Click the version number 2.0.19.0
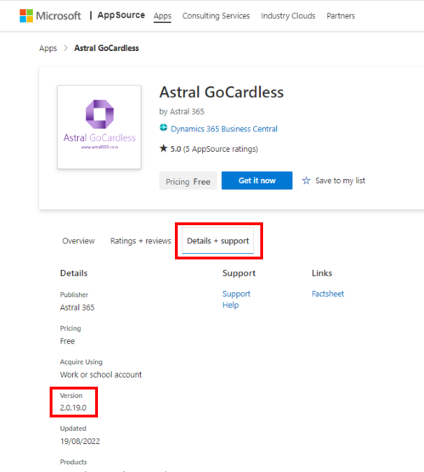 [73, 408]
